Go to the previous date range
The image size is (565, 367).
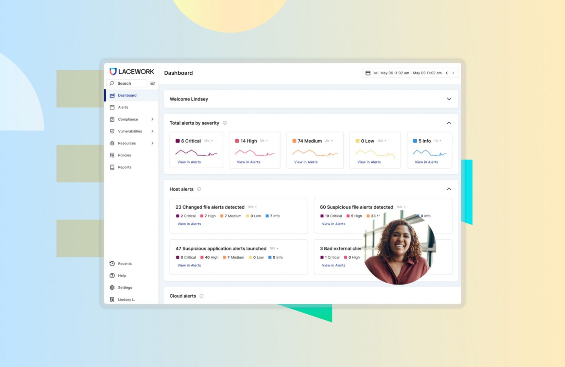click(x=447, y=73)
